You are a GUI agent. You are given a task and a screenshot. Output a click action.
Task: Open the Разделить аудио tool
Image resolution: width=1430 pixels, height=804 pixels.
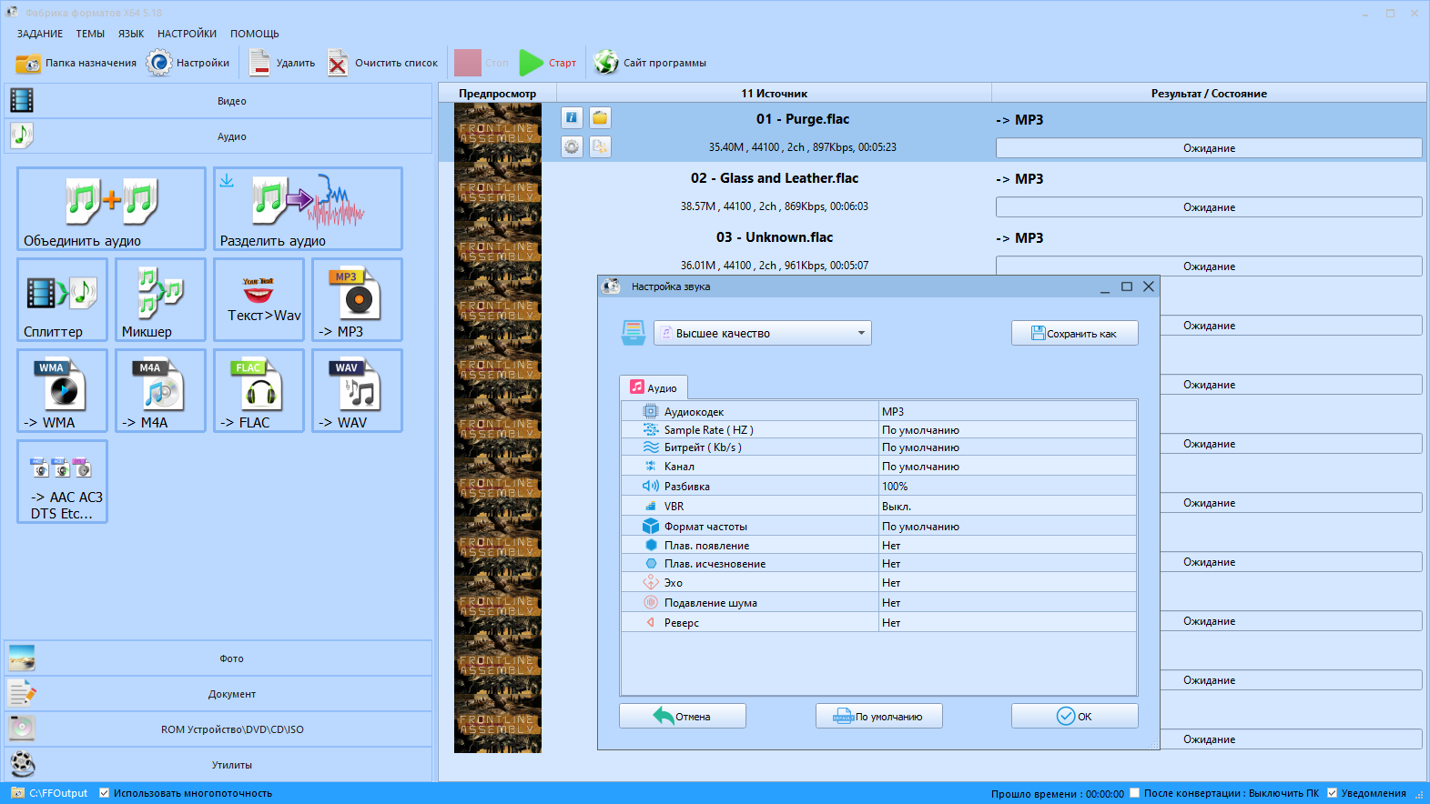tap(308, 207)
